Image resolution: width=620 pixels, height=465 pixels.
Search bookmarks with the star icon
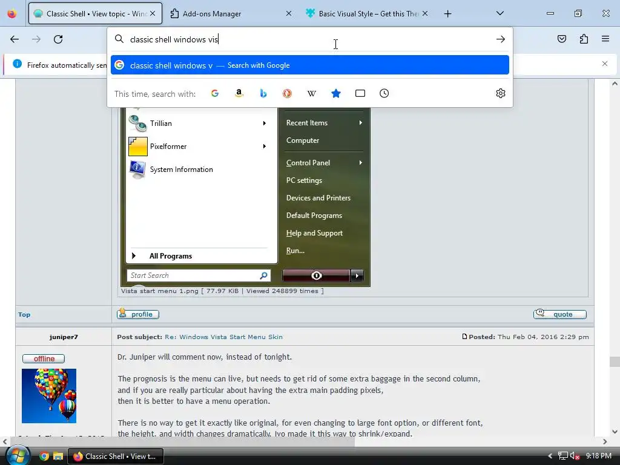click(335, 93)
